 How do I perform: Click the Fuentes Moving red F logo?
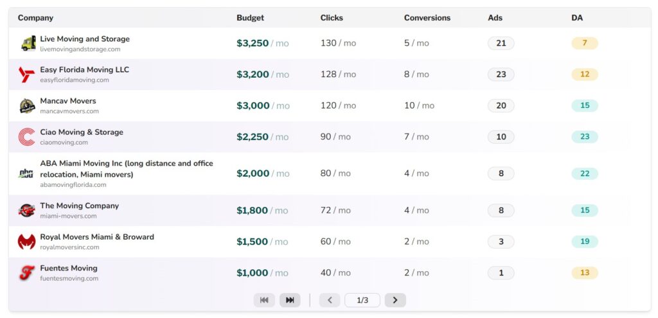click(27, 273)
